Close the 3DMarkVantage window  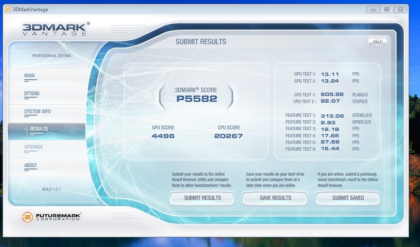(x=400, y=9)
